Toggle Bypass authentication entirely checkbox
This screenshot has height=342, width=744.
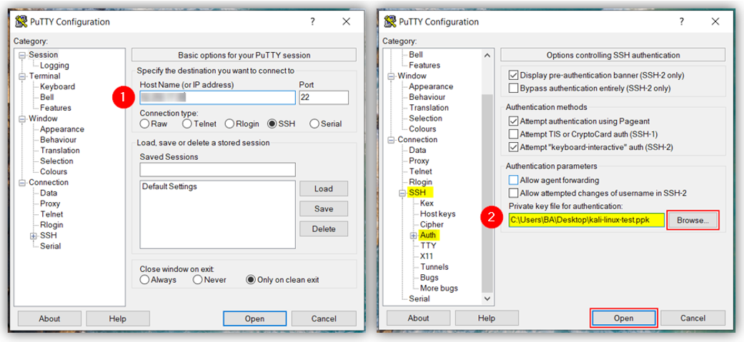[513, 89]
